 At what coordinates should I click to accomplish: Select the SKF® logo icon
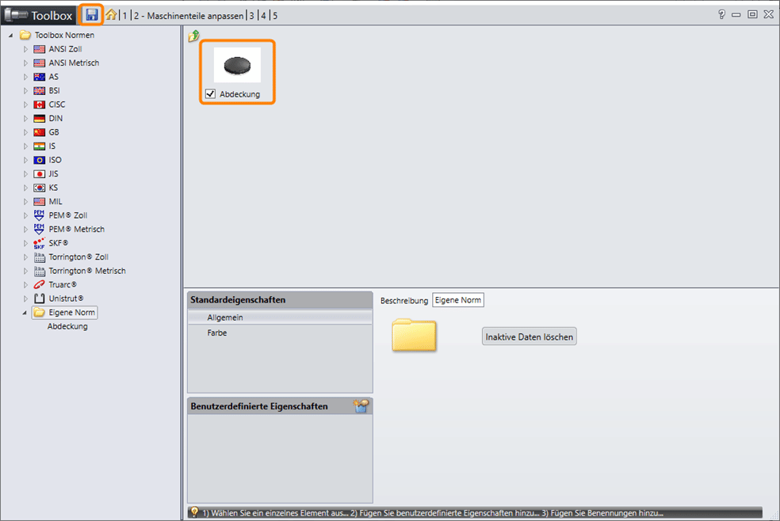coord(39,242)
